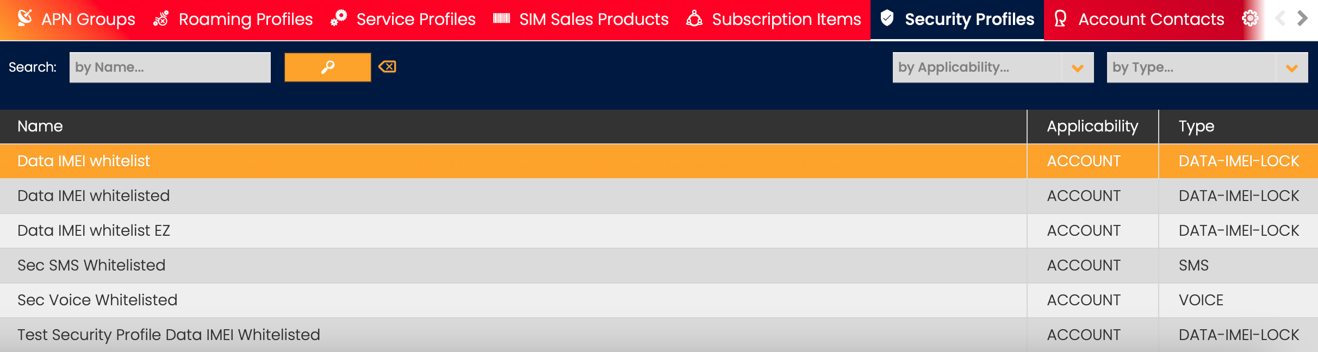Image resolution: width=1318 pixels, height=352 pixels.
Task: Open the by Type dropdown
Action: click(x=1291, y=68)
